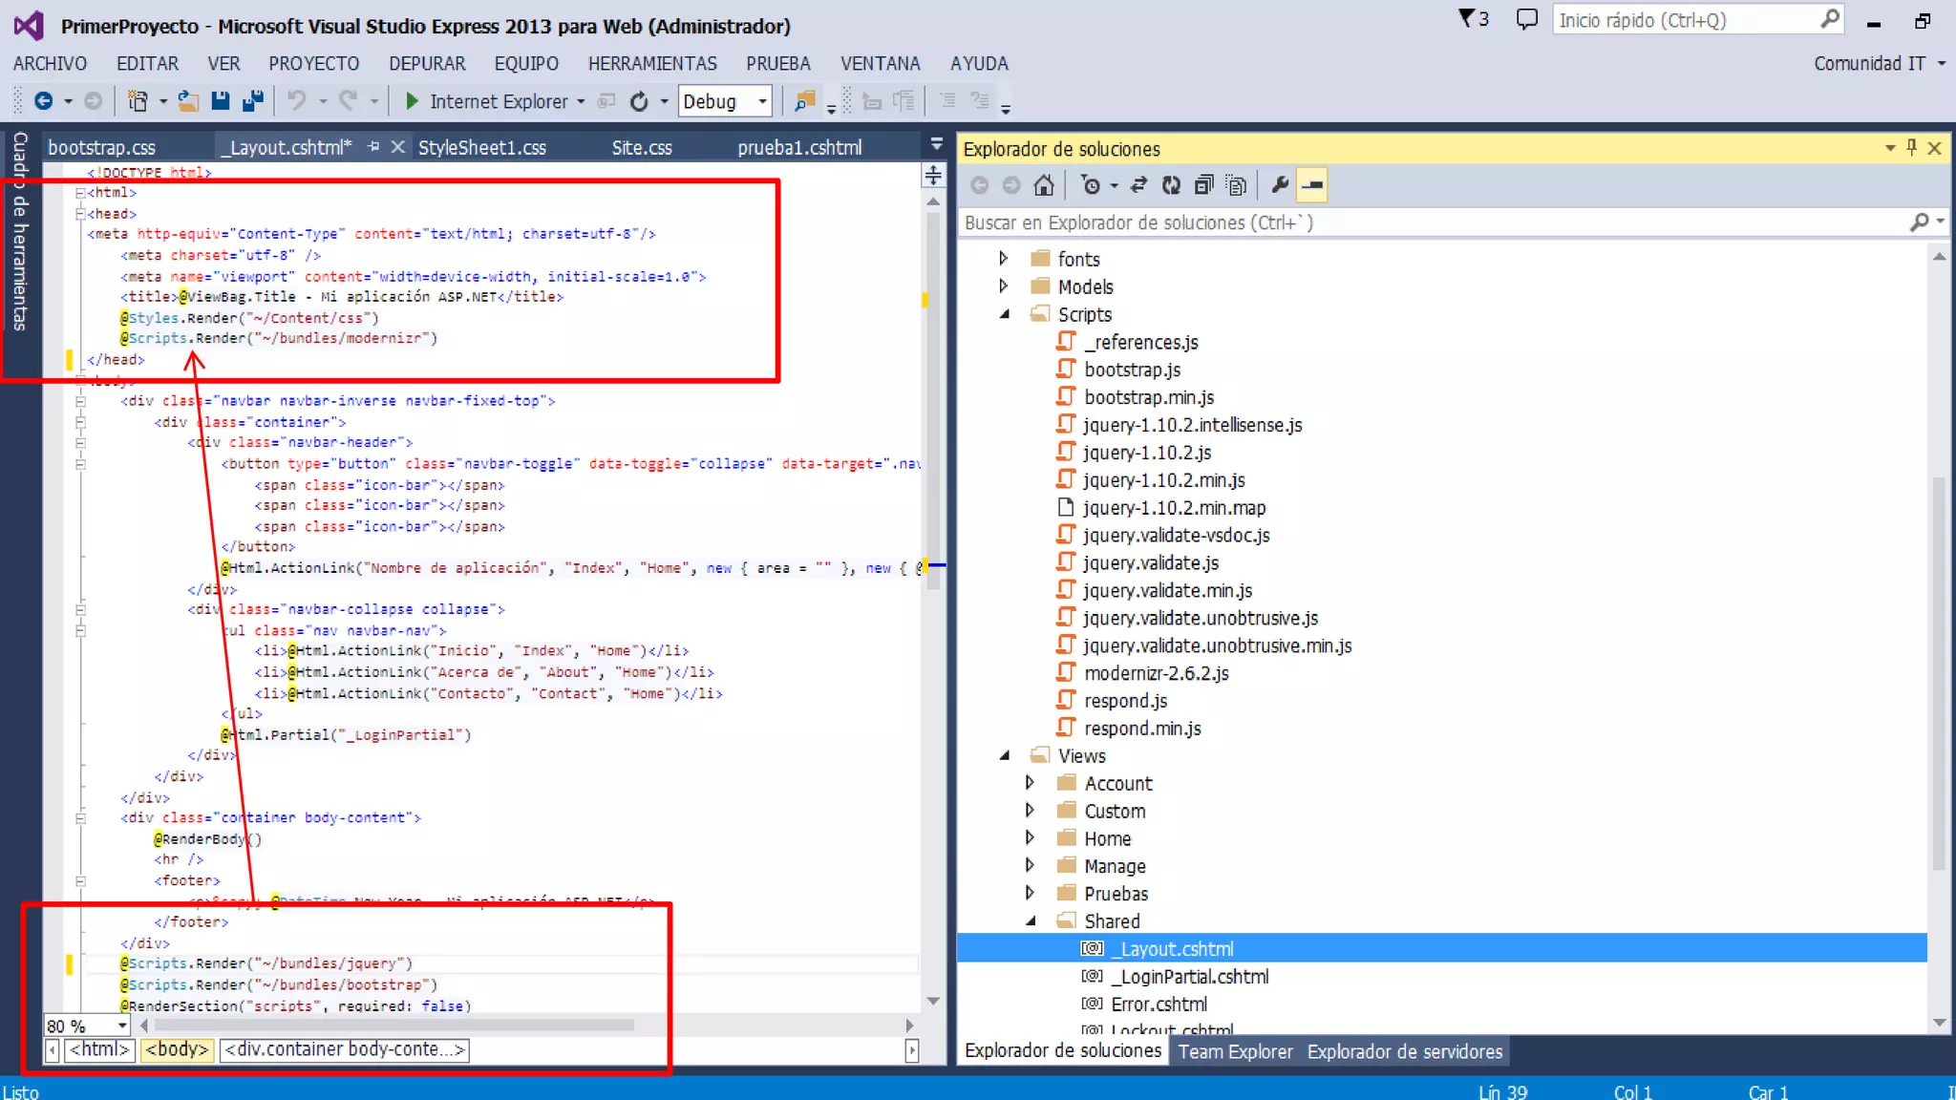This screenshot has height=1100, width=1956.
Task: Toggle auto-hide pin of Solution Explorer
Action: (x=1911, y=147)
